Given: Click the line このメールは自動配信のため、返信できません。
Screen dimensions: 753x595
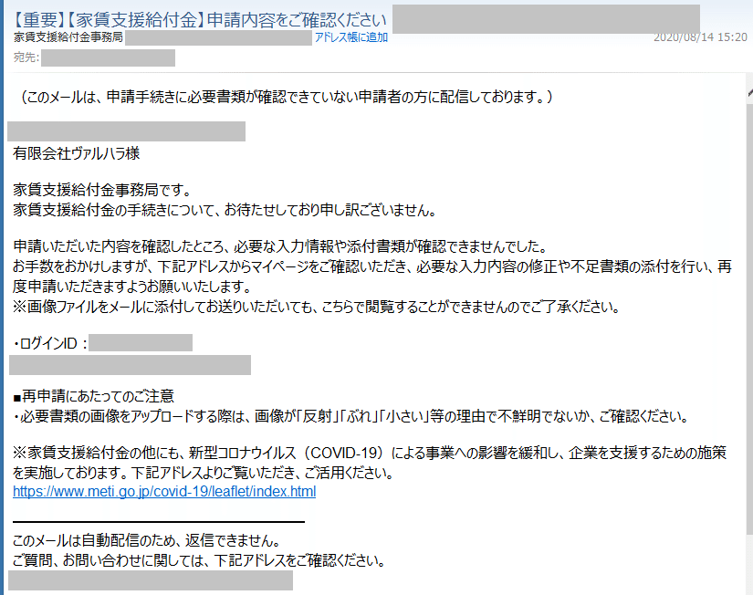Looking at the screenshot, I should [x=146, y=541].
